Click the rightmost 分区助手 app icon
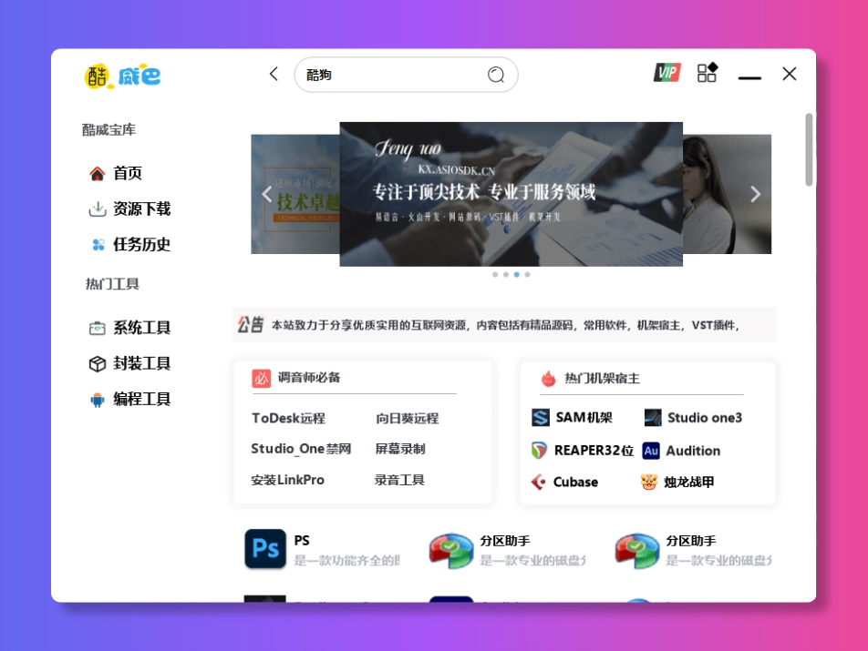The height and width of the screenshot is (651, 868). (637, 551)
